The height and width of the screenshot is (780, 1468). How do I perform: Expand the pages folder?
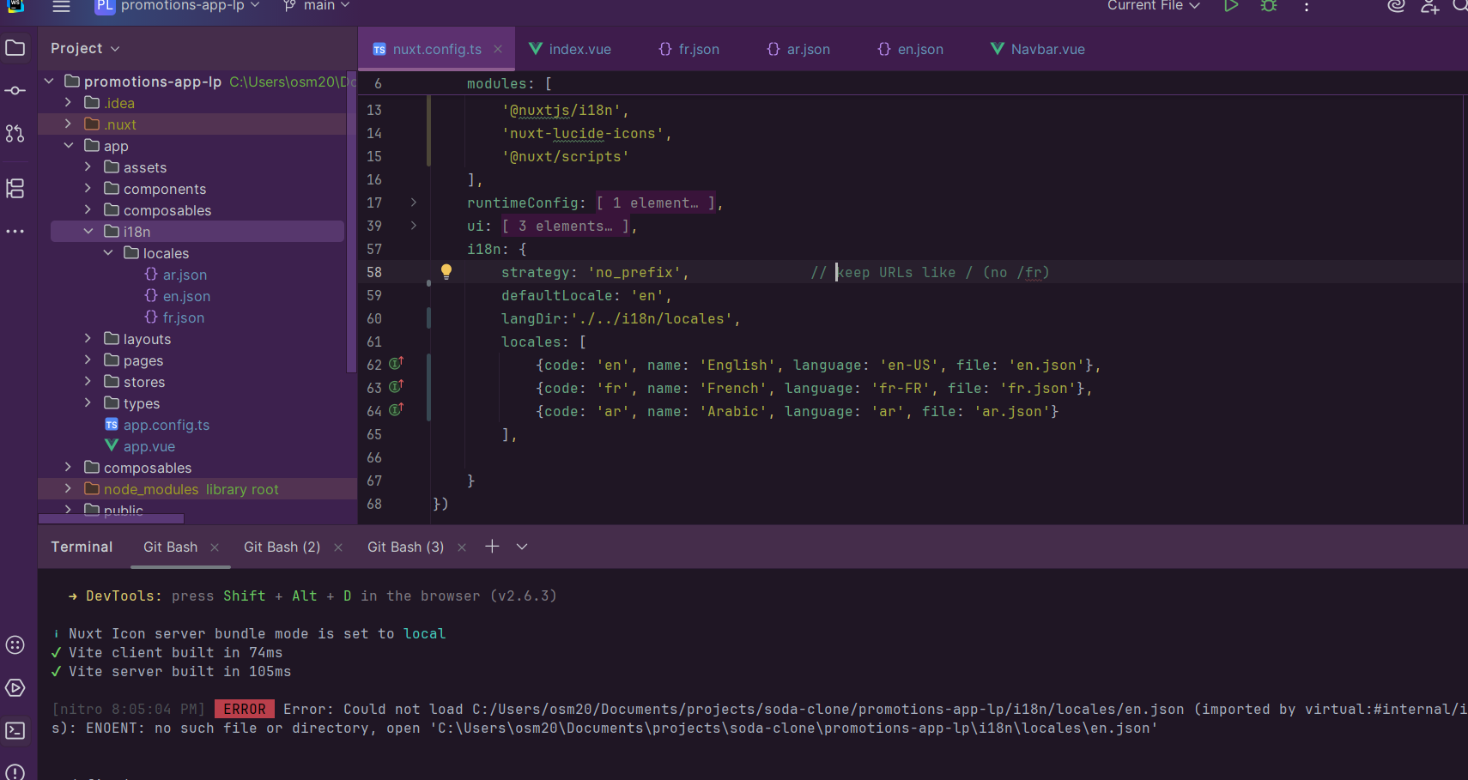click(88, 360)
